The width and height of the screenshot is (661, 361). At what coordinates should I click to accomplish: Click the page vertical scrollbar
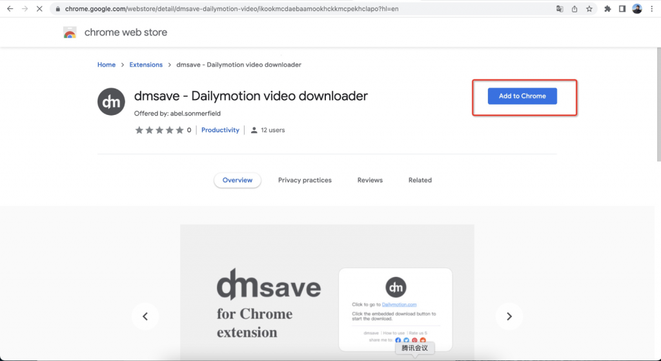pyautogui.click(x=658, y=105)
